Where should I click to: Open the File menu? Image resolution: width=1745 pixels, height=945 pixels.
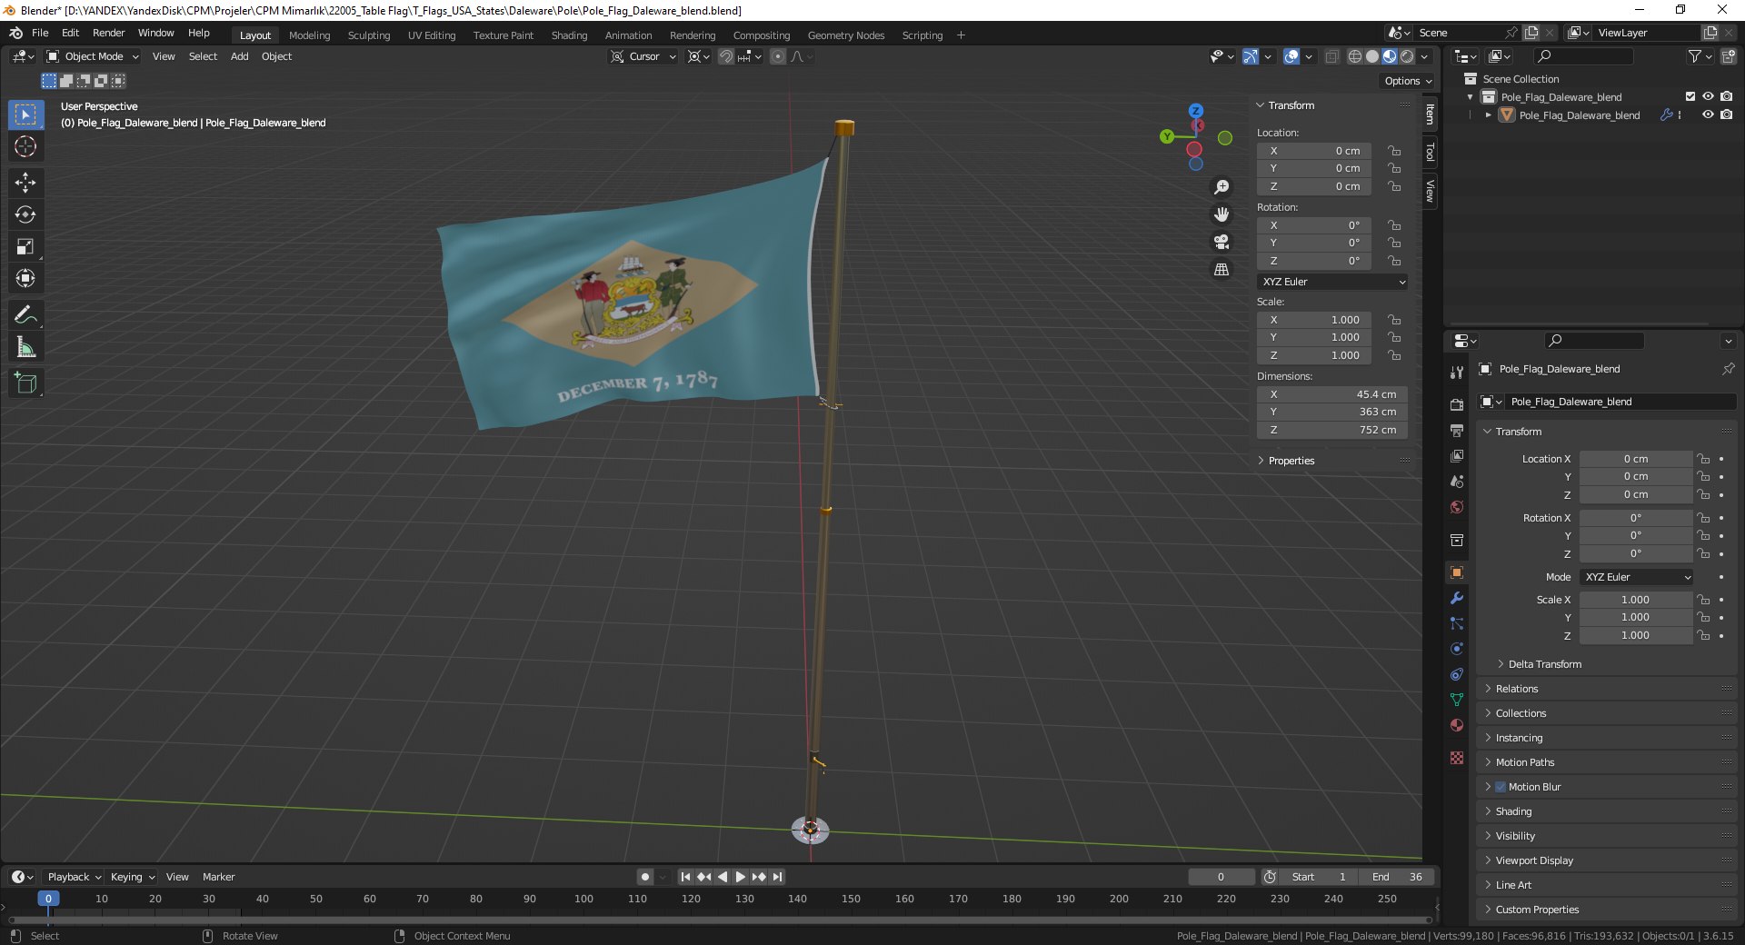40,33
